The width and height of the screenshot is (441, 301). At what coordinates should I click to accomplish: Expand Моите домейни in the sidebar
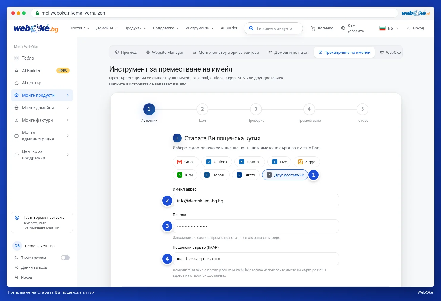click(42, 108)
